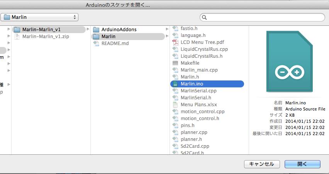This screenshot has height=174, width=329.
Task: Select the Marlin subfolder in second column
Action: [x=108, y=37]
